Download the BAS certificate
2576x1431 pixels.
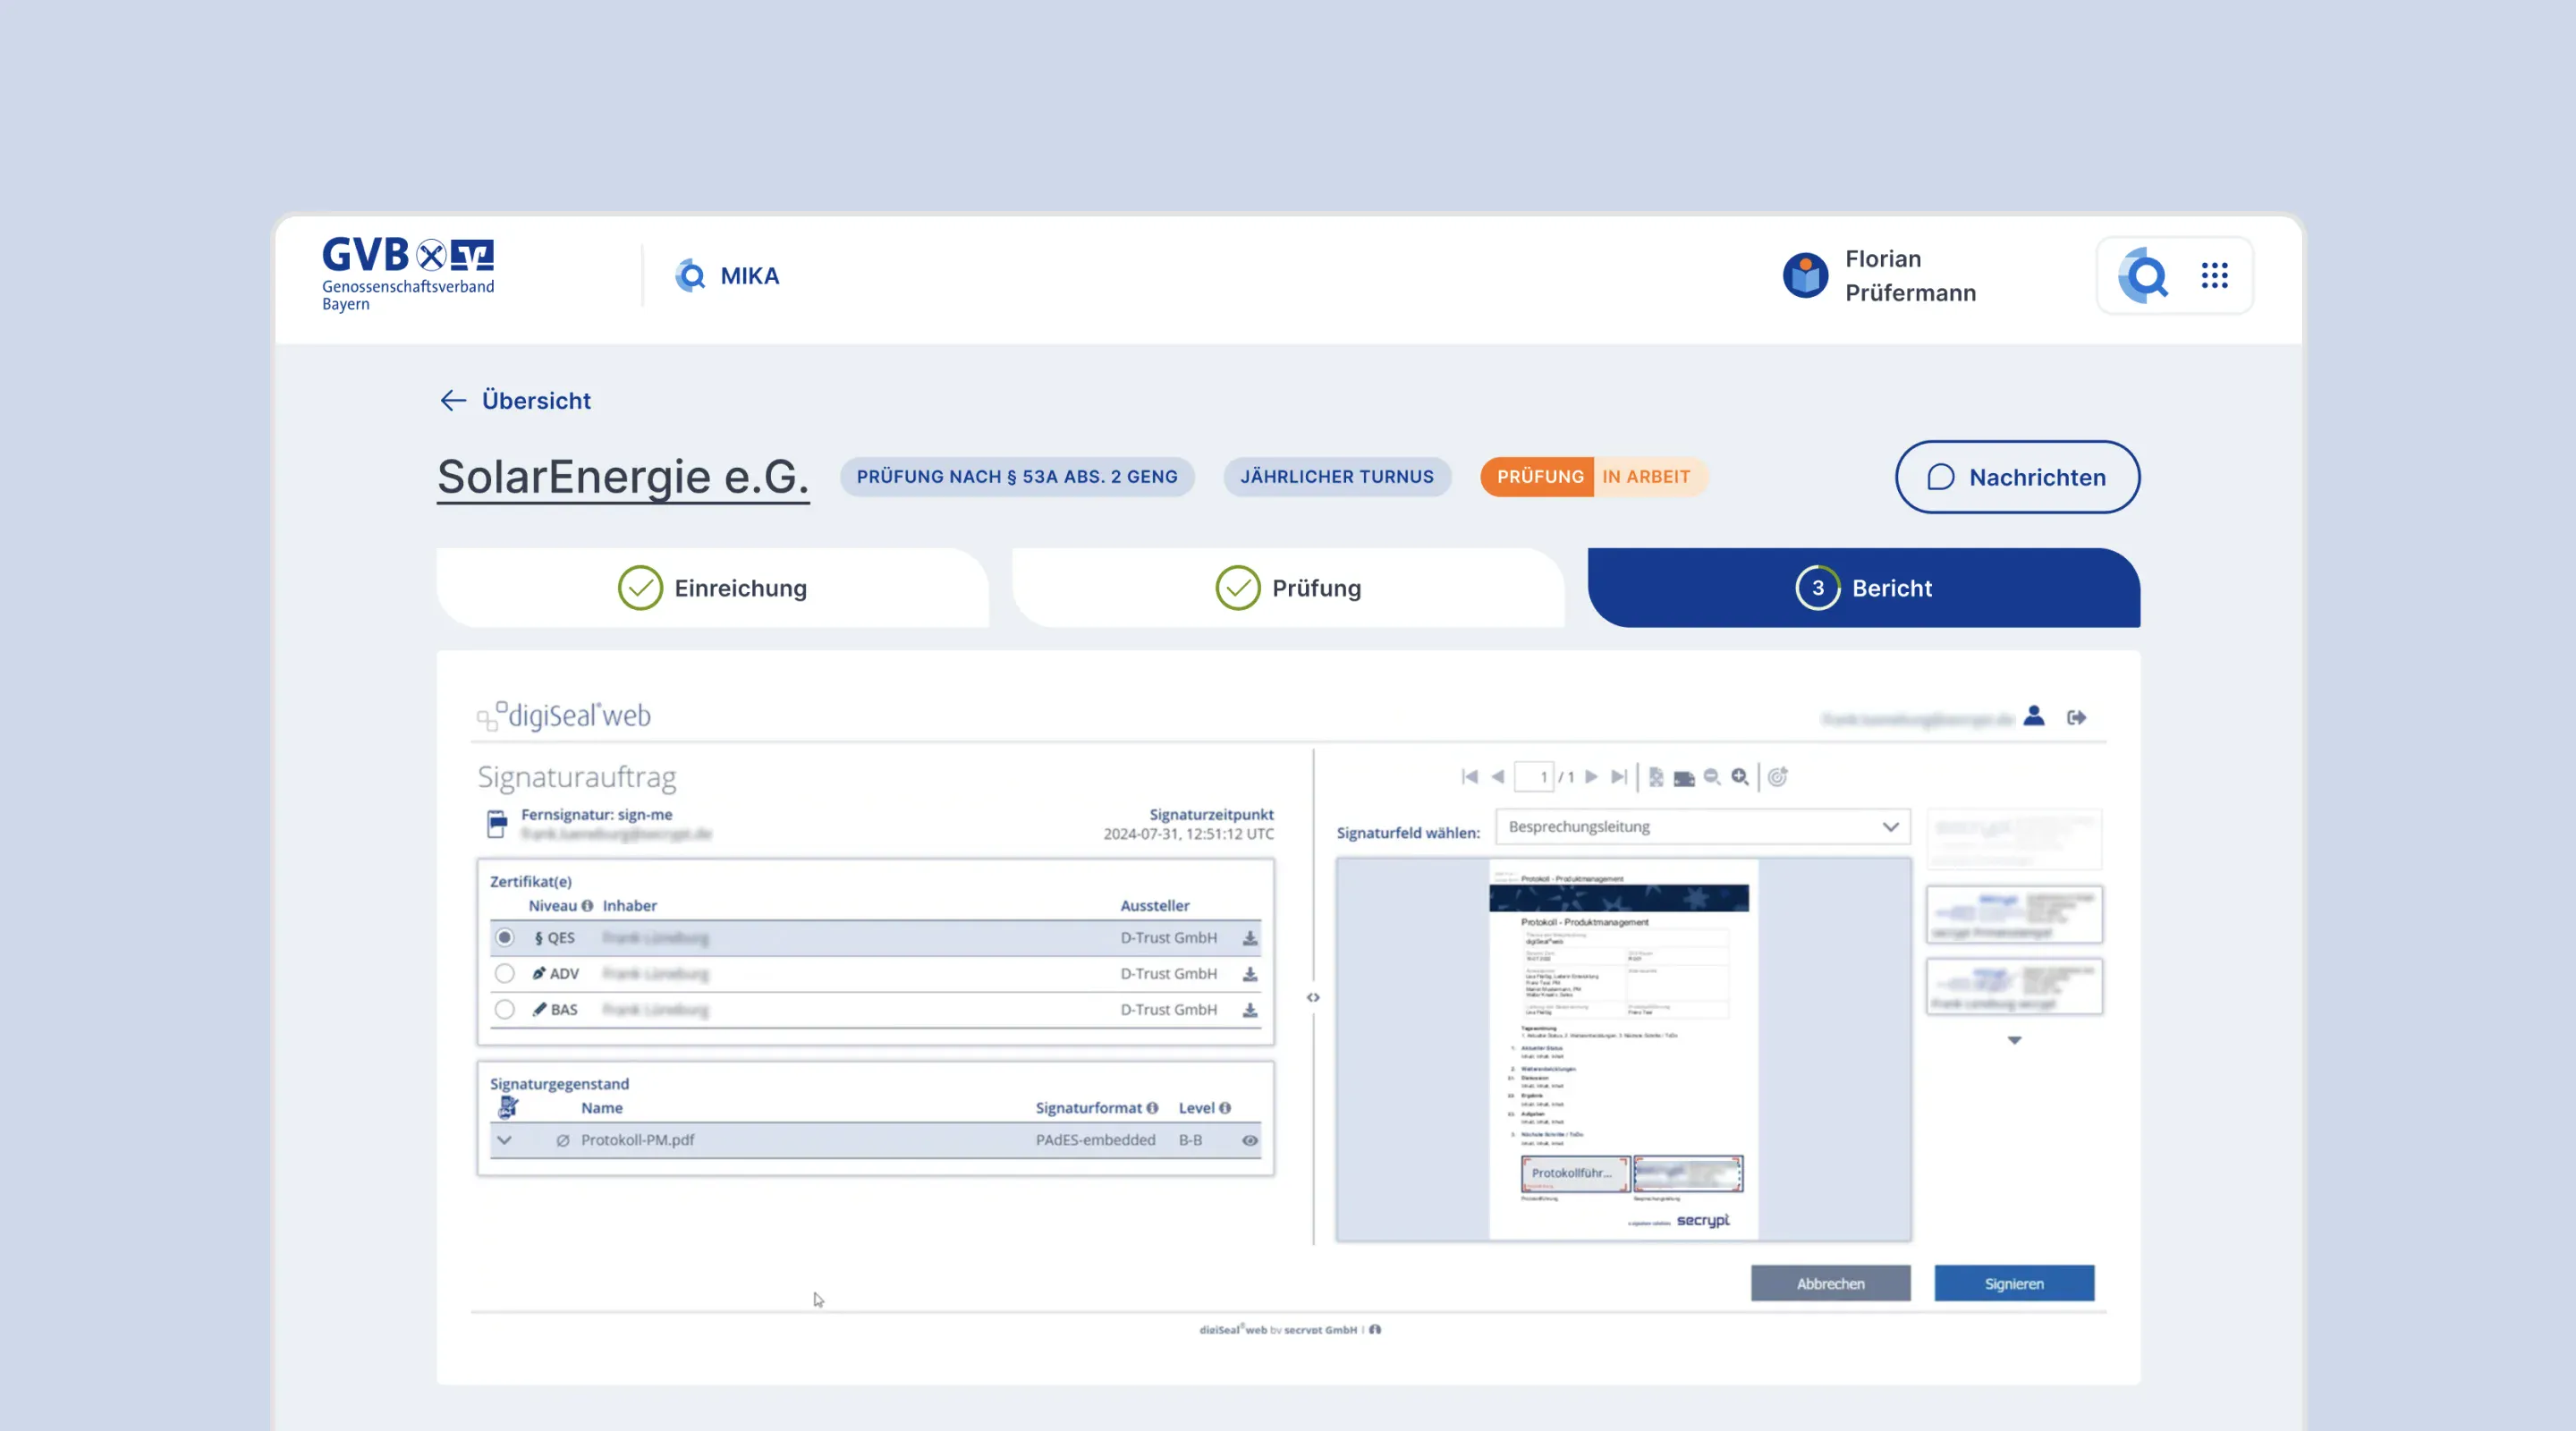1250,1010
